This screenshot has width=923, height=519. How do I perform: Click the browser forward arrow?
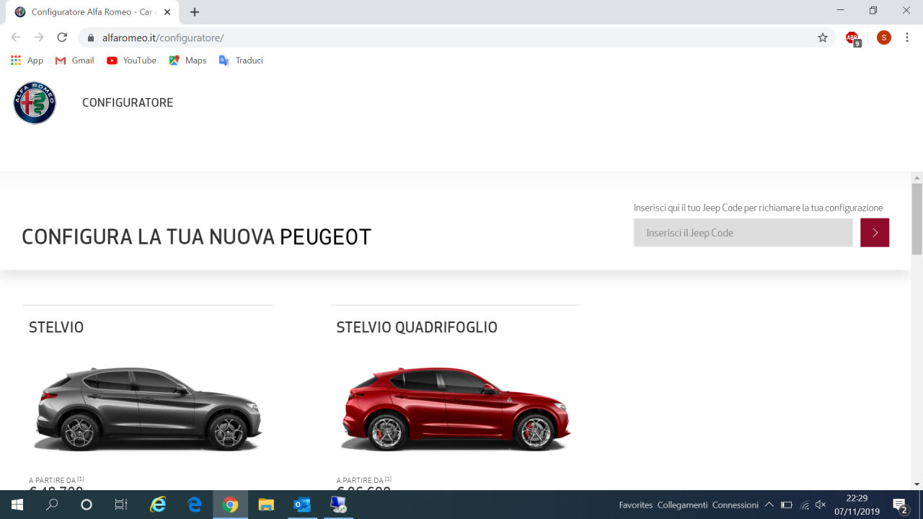[39, 37]
